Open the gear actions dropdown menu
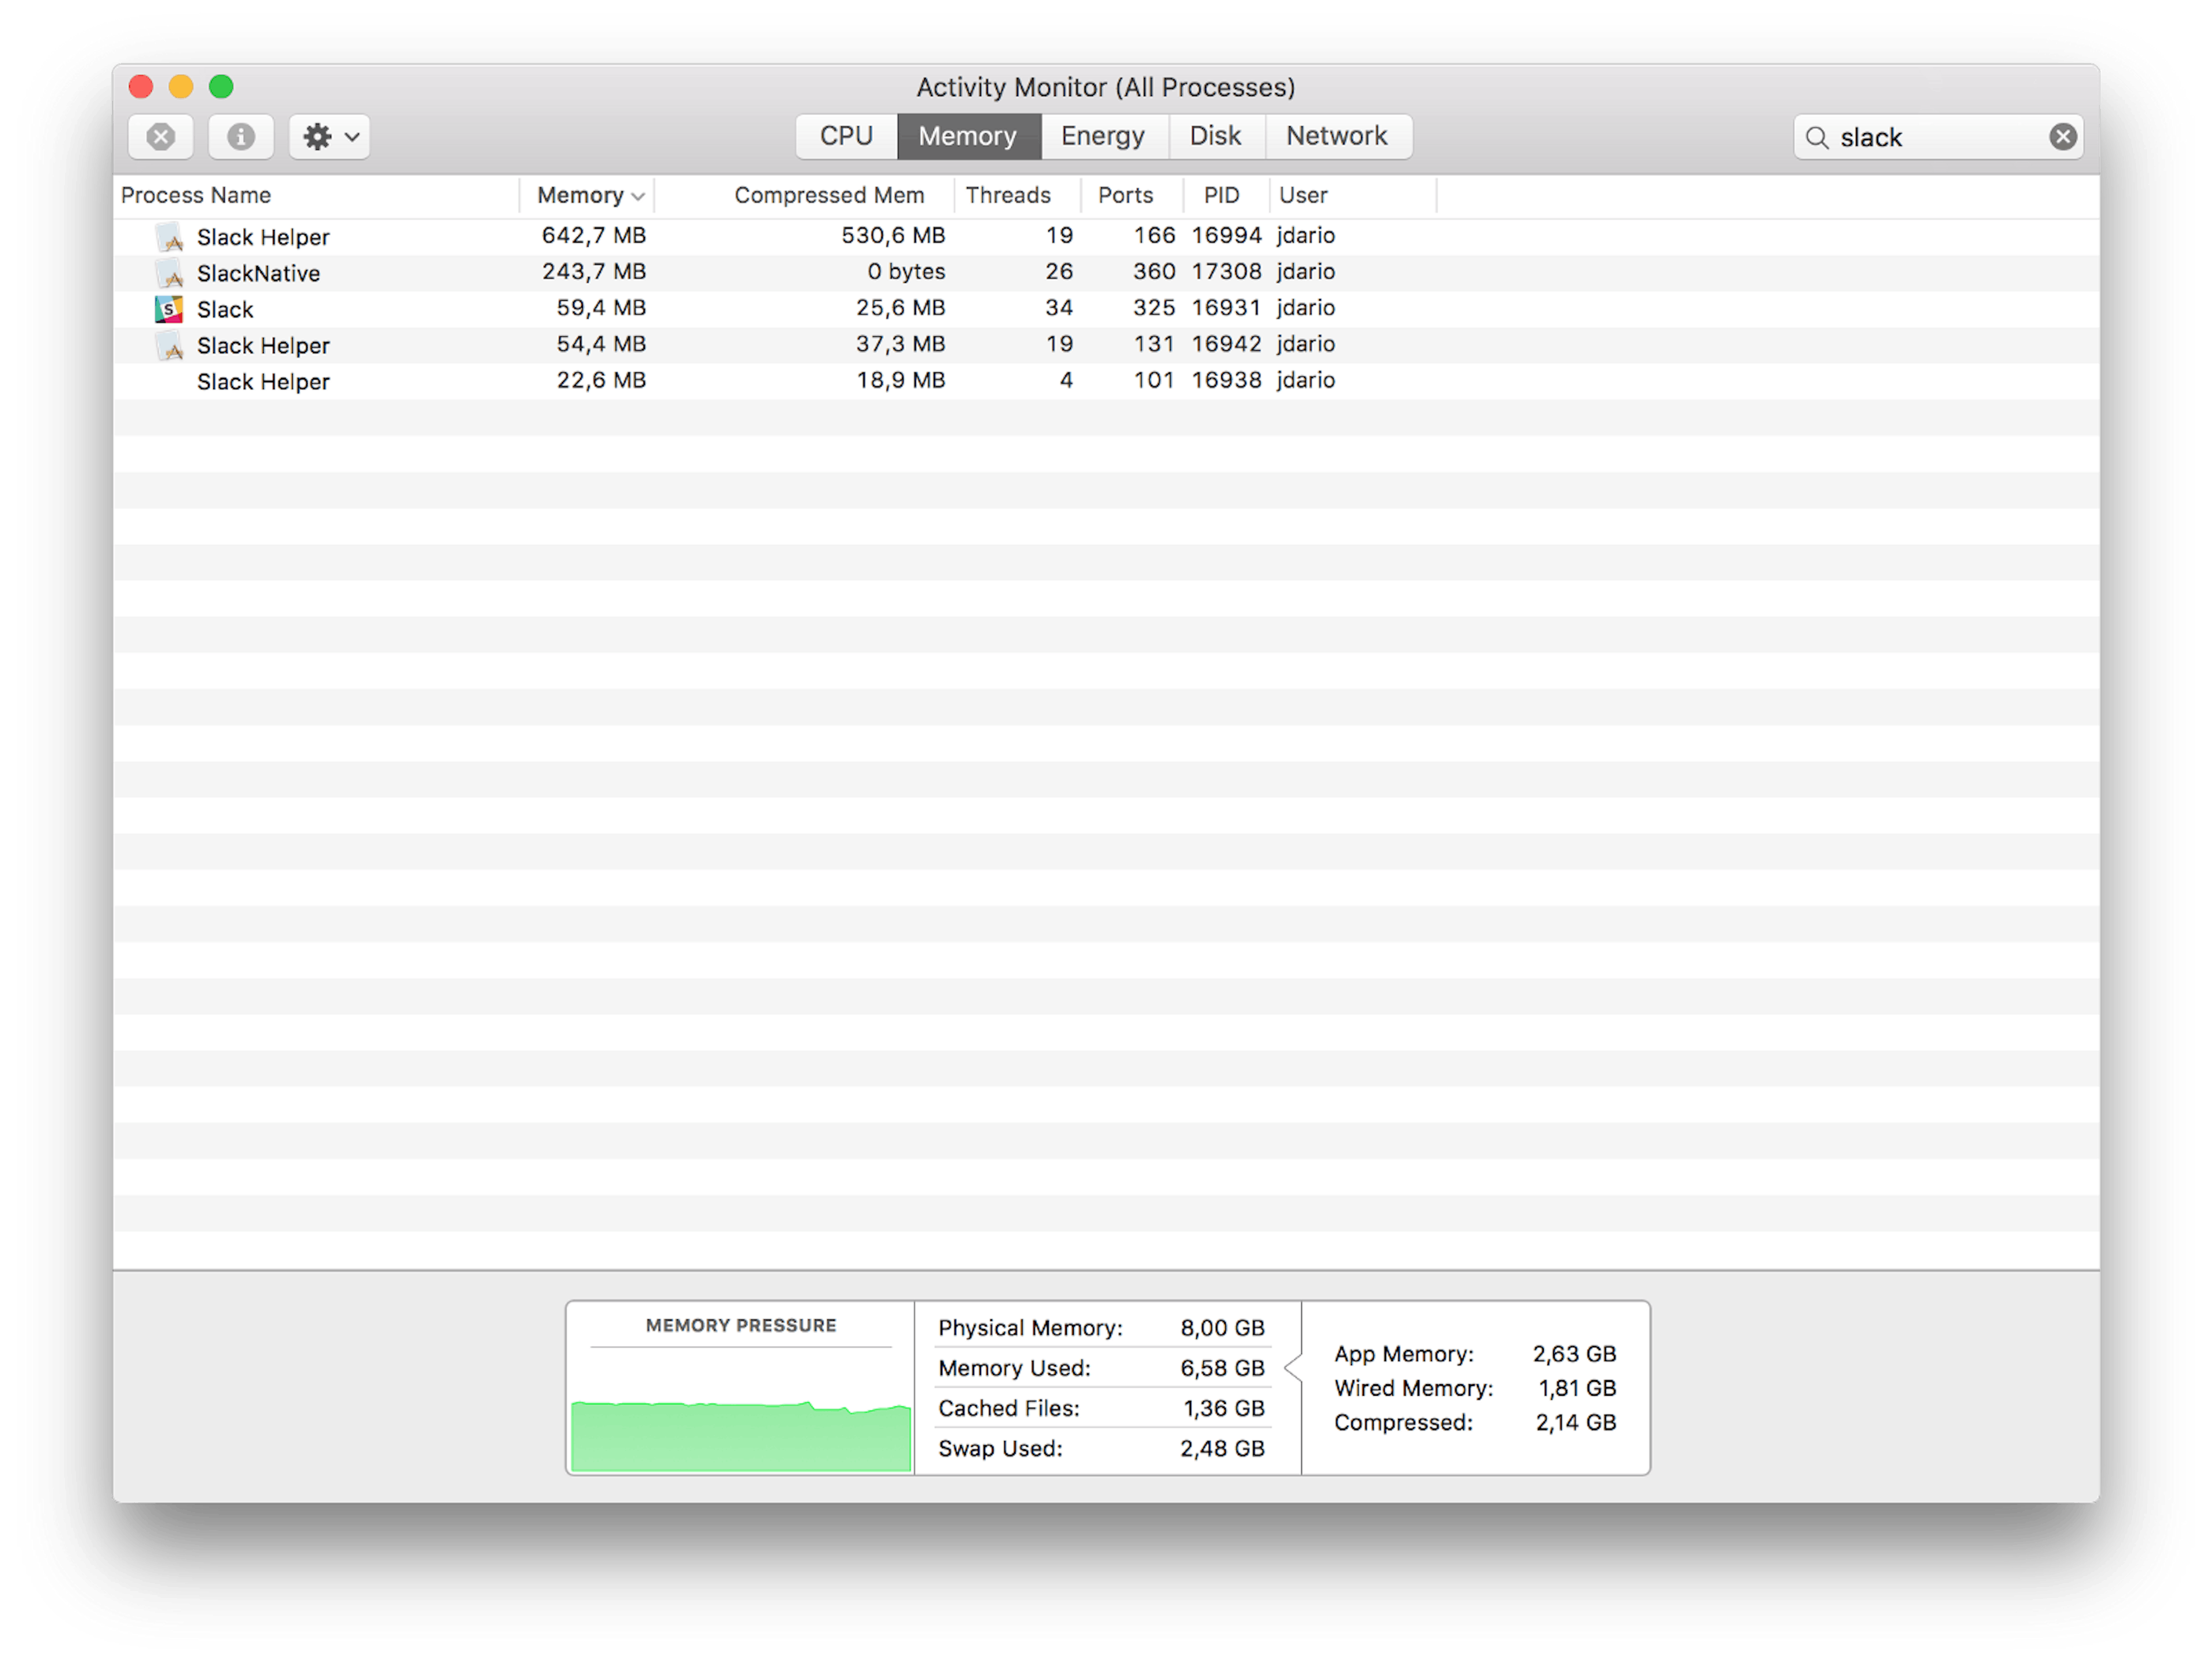The image size is (2212, 1663). (x=330, y=136)
